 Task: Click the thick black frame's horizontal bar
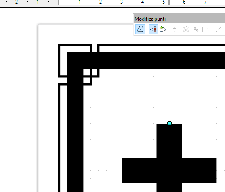(146, 61)
